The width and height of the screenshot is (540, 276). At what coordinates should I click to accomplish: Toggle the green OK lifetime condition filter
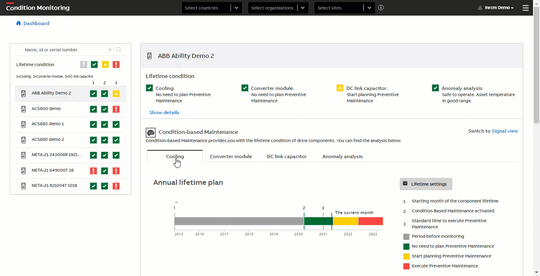(x=94, y=64)
